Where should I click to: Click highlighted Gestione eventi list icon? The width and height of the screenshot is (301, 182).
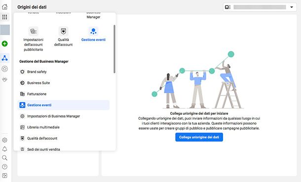point(22,105)
